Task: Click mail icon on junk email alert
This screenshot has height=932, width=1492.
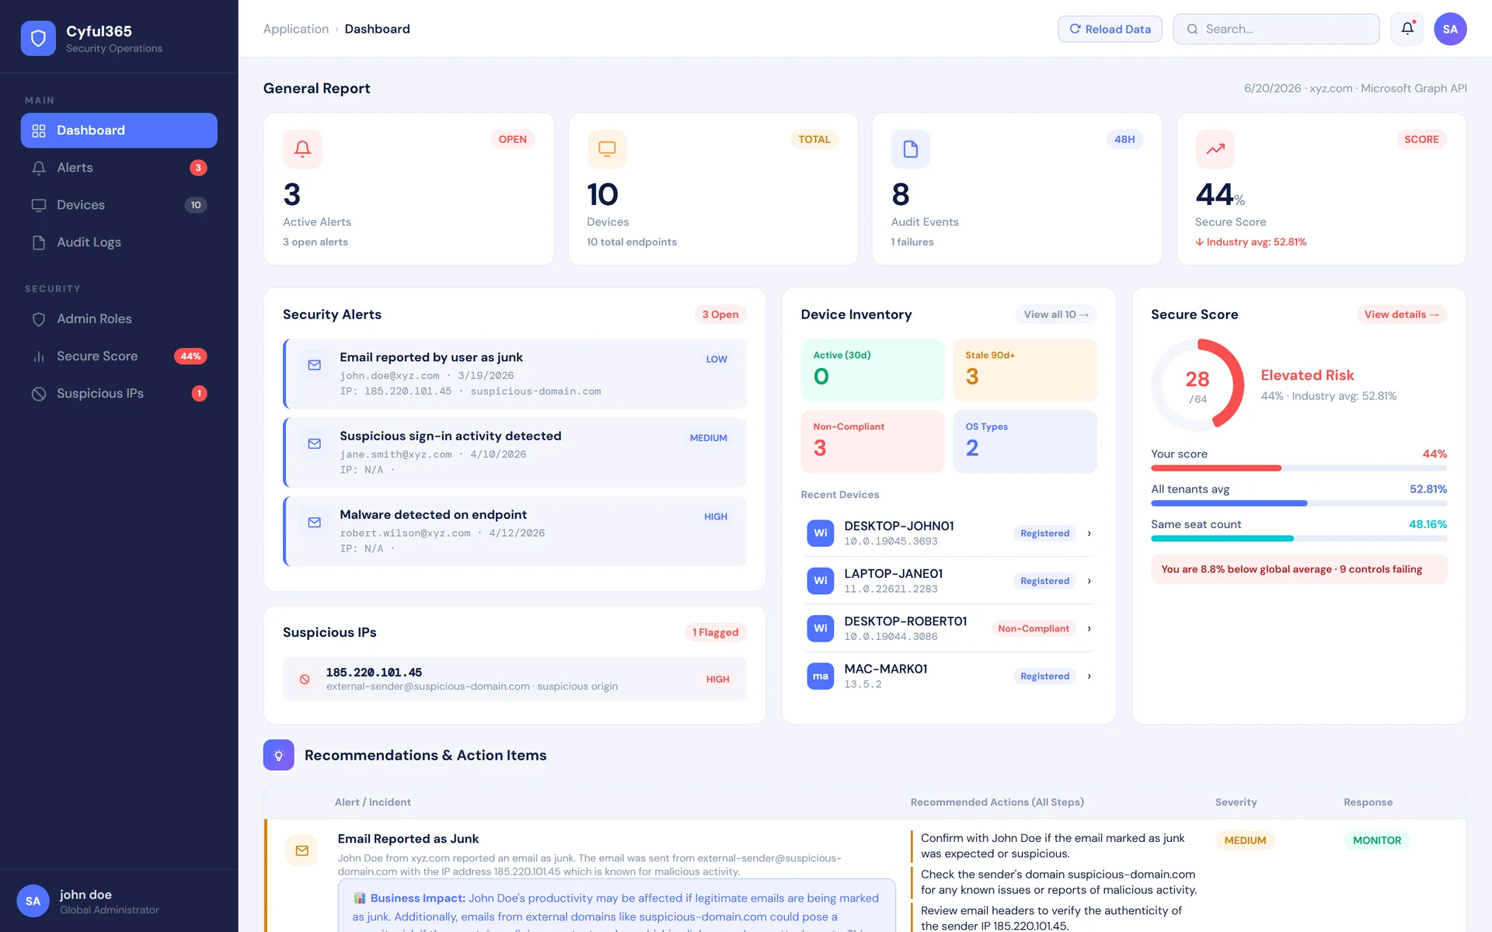Action: [x=315, y=365]
